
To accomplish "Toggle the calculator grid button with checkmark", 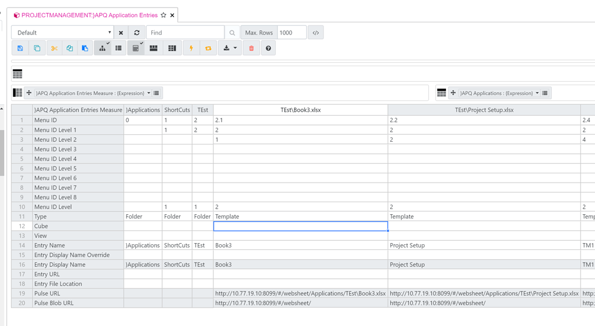I will coord(136,48).
